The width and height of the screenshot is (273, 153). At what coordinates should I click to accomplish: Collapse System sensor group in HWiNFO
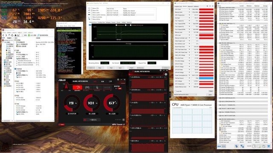[218, 8]
